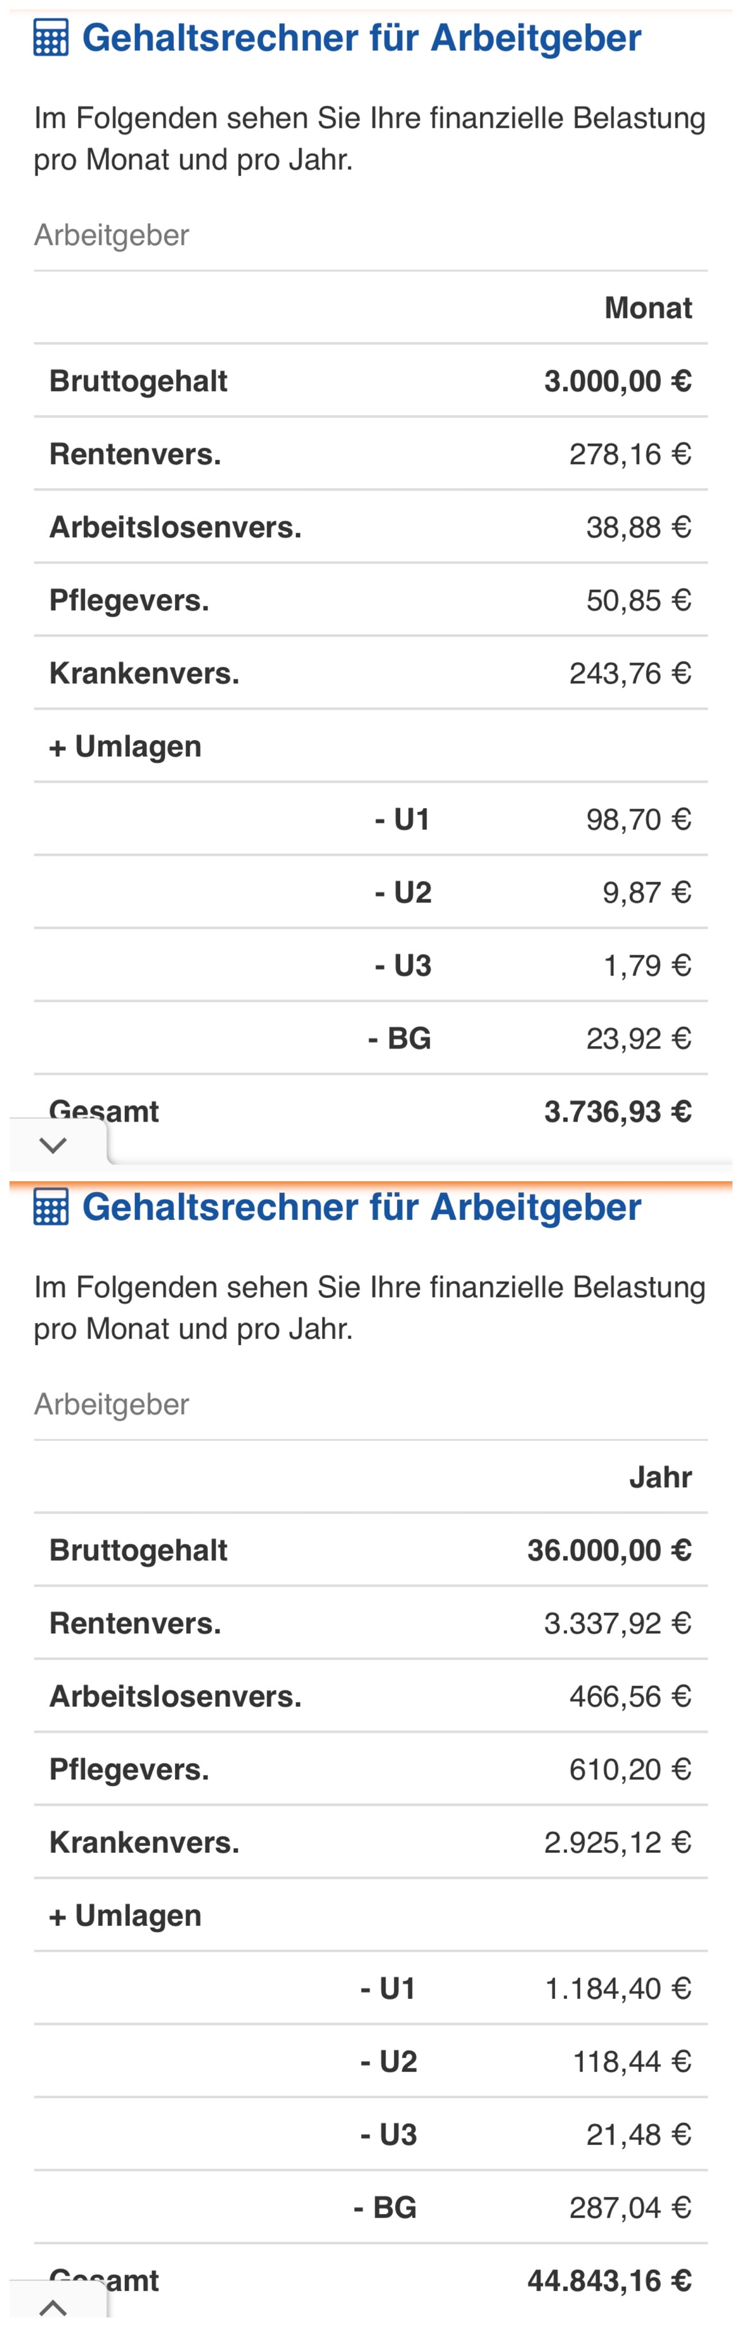Select the yearly Gesamt total 44.843,16 €
The height and width of the screenshot is (2327, 742).
click(x=609, y=2280)
